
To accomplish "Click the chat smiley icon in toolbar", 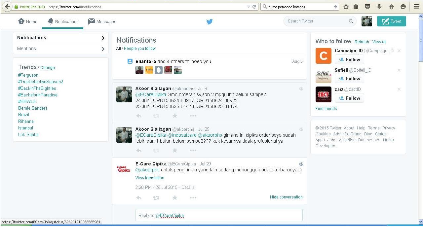I will pyautogui.click(x=403, y=7).
